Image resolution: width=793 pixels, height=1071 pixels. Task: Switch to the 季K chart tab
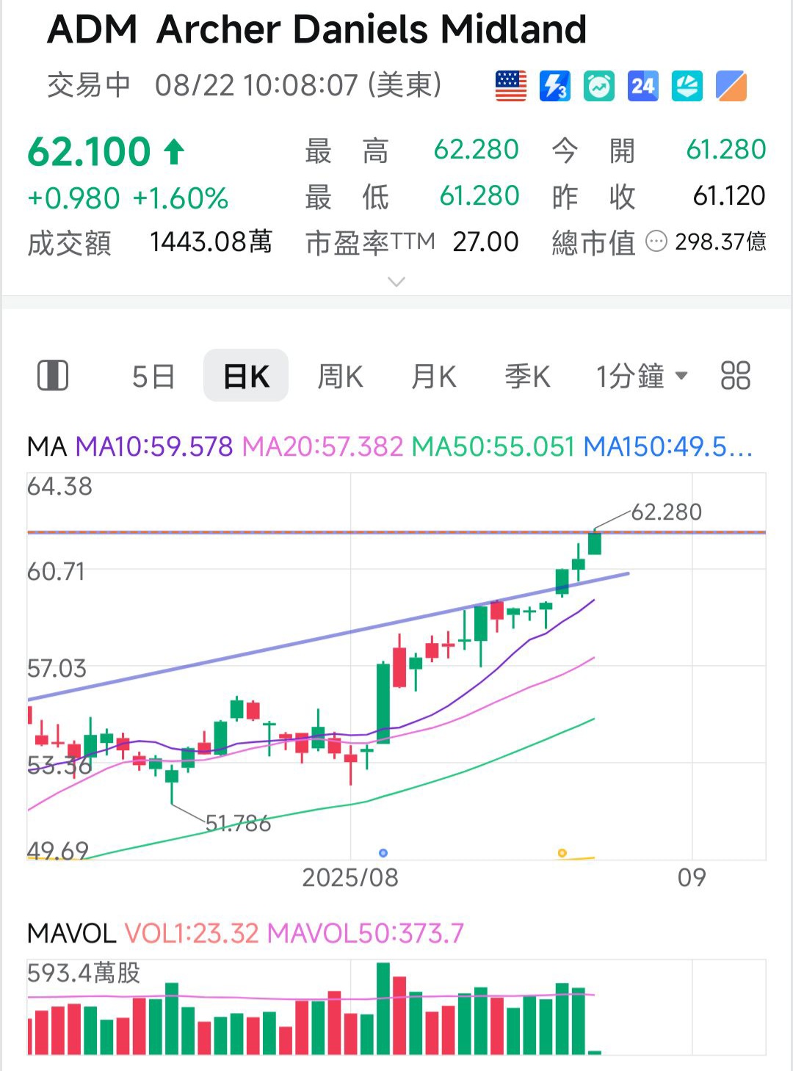(x=528, y=377)
